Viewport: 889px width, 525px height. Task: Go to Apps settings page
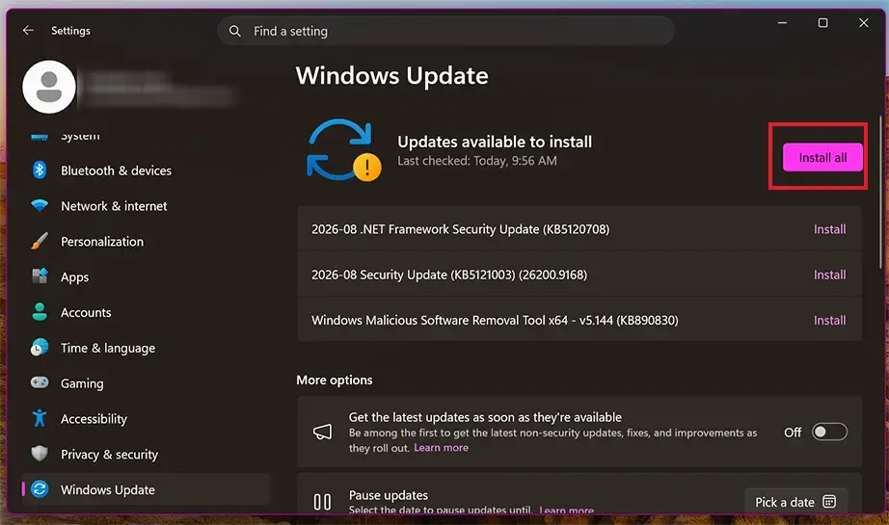tap(75, 276)
